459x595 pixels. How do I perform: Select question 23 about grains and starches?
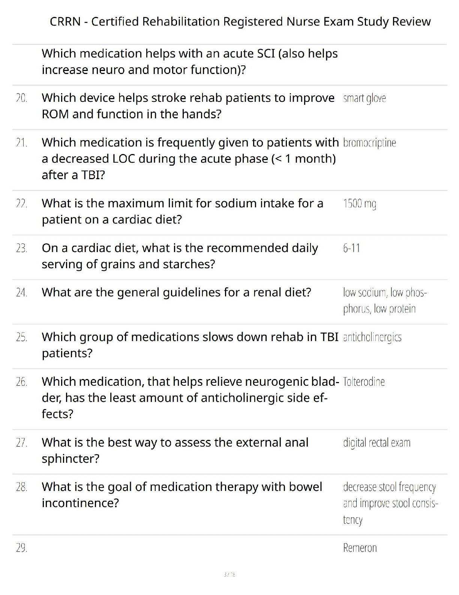180,256
